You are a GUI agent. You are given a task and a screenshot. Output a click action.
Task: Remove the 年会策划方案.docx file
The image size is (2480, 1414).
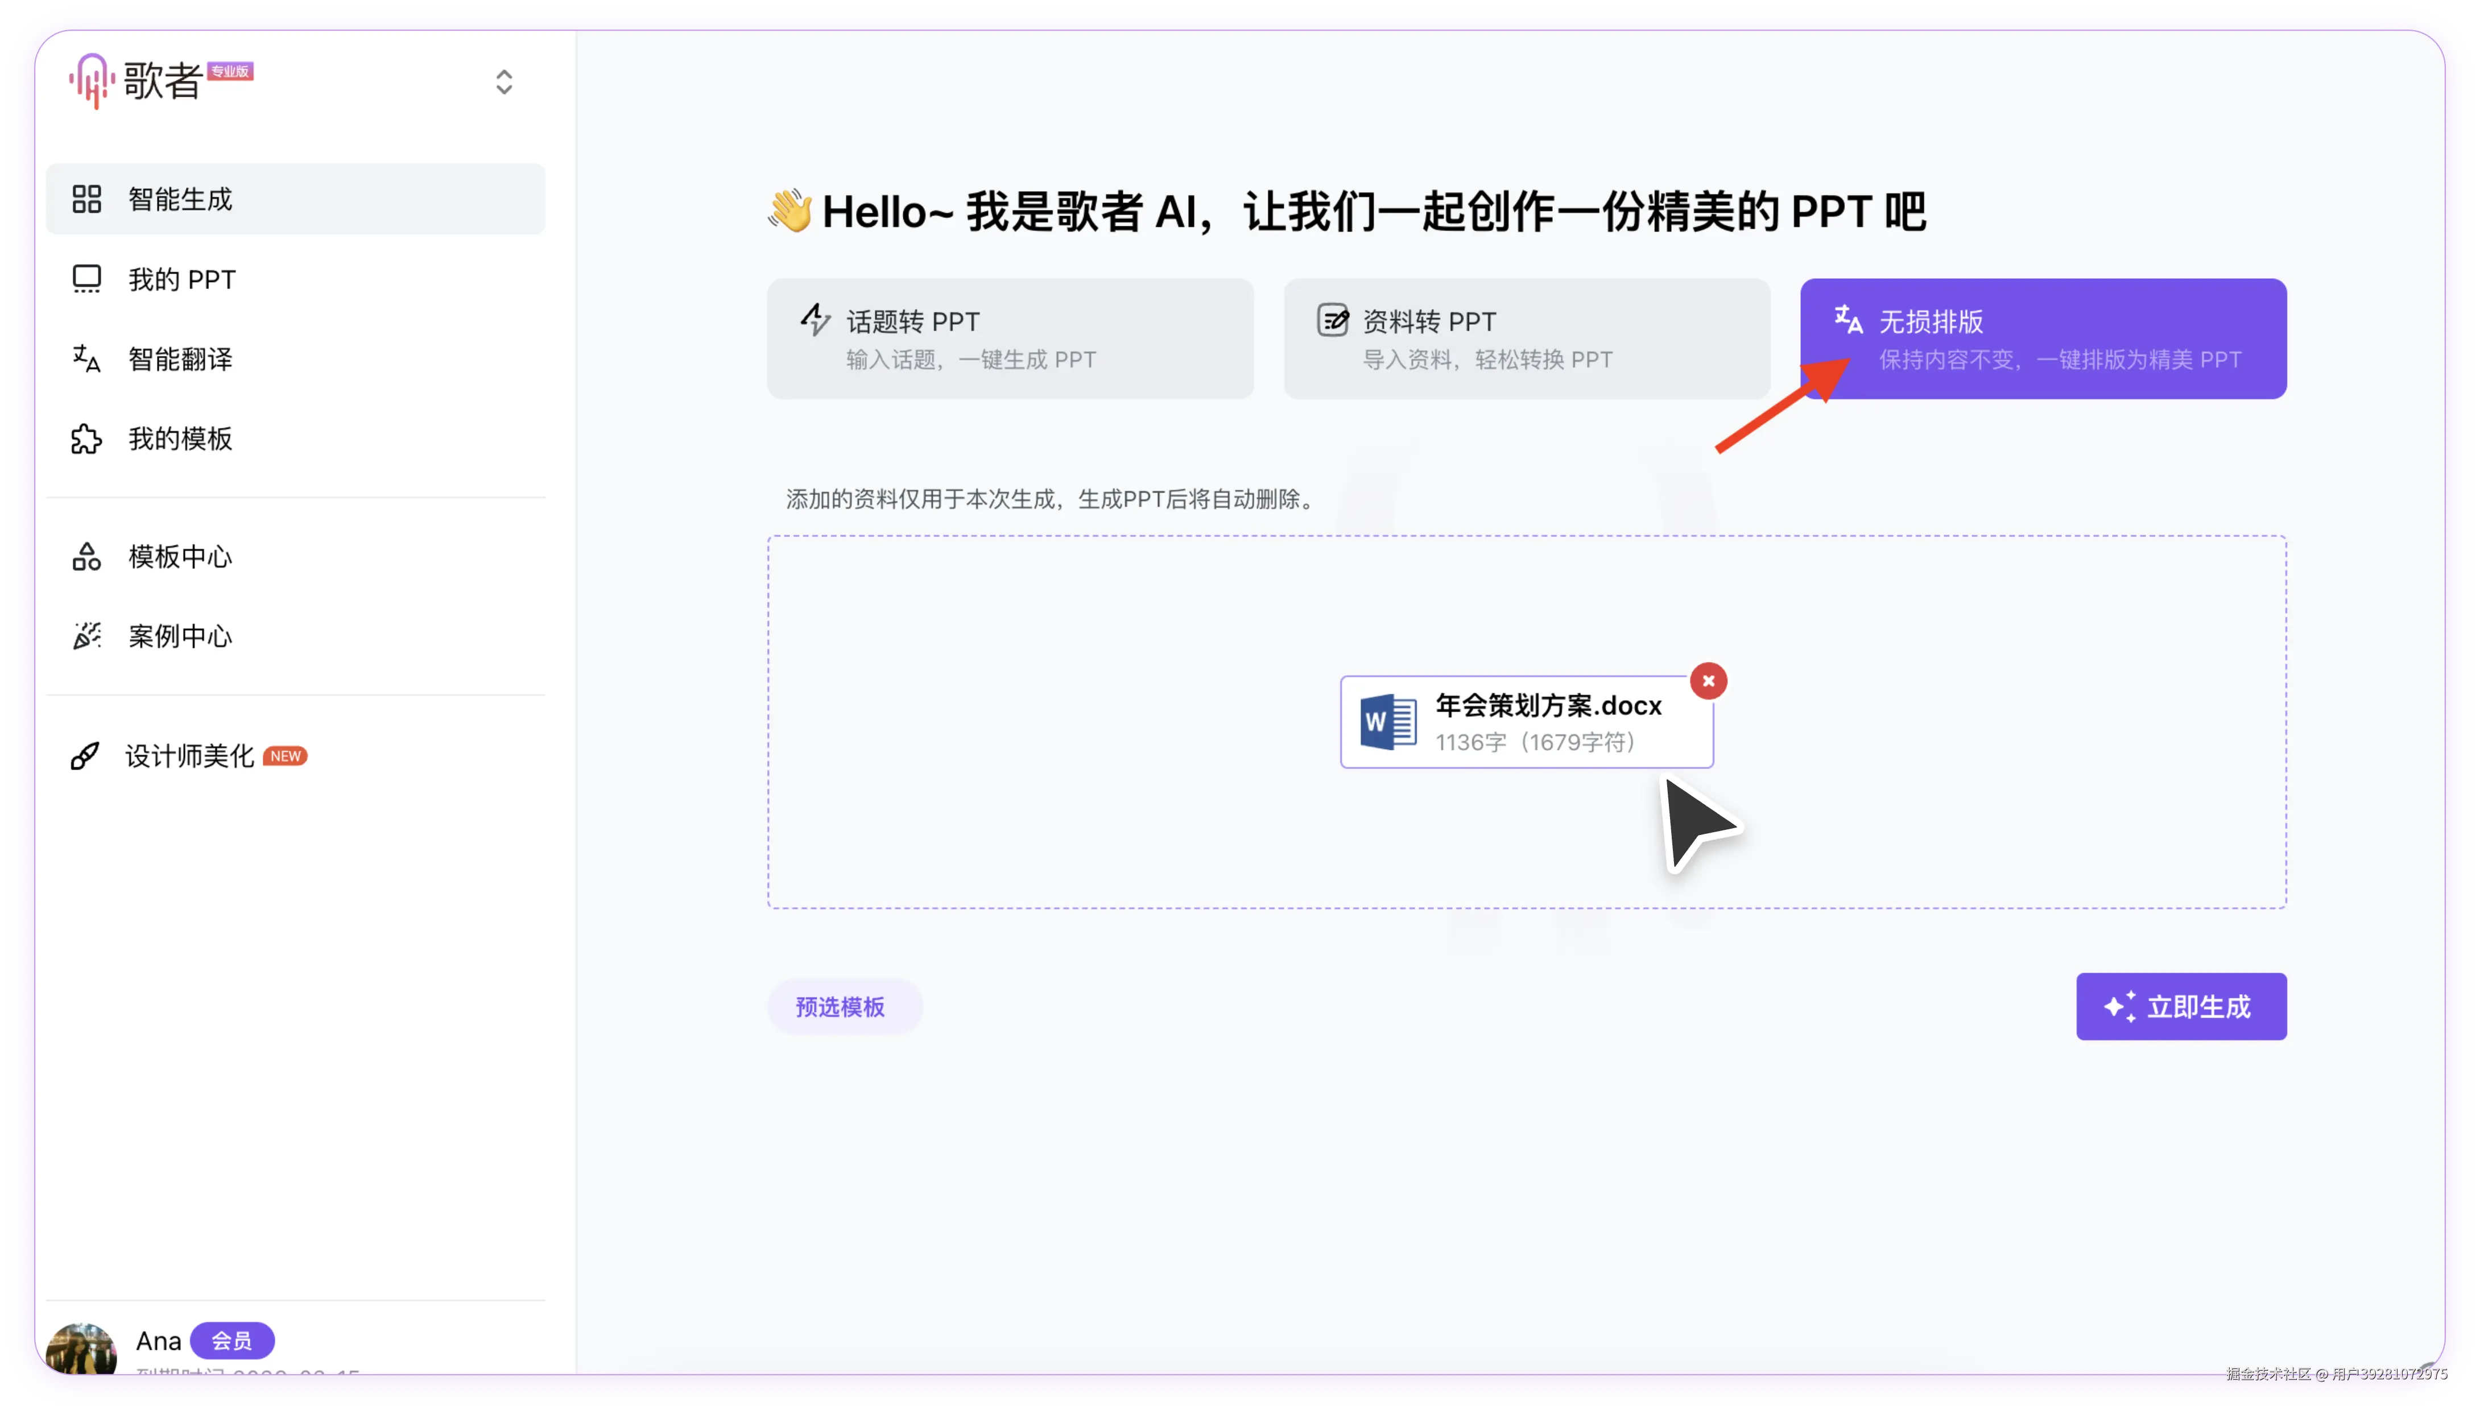click(1708, 681)
